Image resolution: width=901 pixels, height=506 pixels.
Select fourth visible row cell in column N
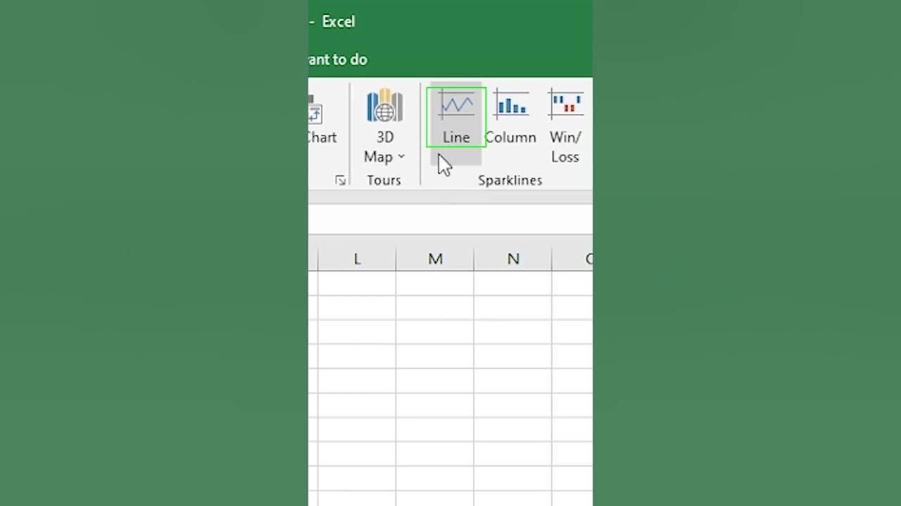tap(513, 357)
